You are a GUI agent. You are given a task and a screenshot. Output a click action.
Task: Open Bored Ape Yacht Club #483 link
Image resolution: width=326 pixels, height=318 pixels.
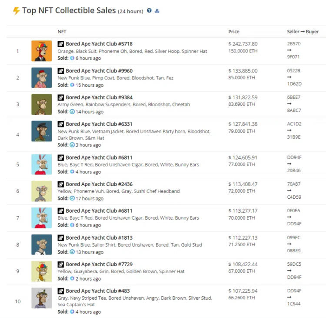(98, 291)
